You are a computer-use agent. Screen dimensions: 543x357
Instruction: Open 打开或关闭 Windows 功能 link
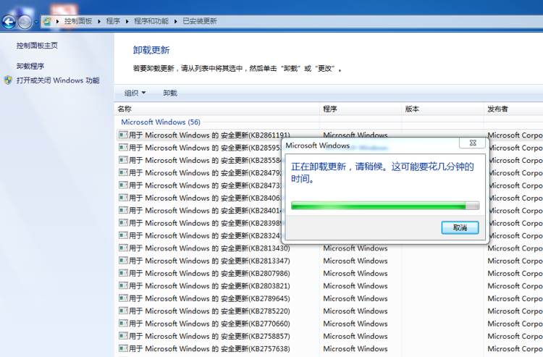pos(58,80)
